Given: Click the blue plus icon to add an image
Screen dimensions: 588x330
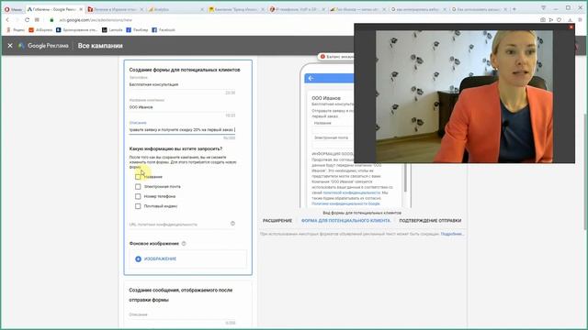Looking at the screenshot, I should point(138,258).
